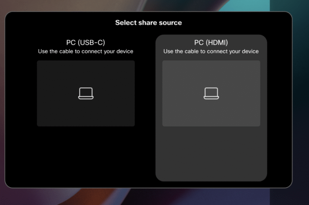Image resolution: width=309 pixels, height=205 pixels.
Task: Click the laptop icon under PC (USB-C)
Action: pos(86,93)
